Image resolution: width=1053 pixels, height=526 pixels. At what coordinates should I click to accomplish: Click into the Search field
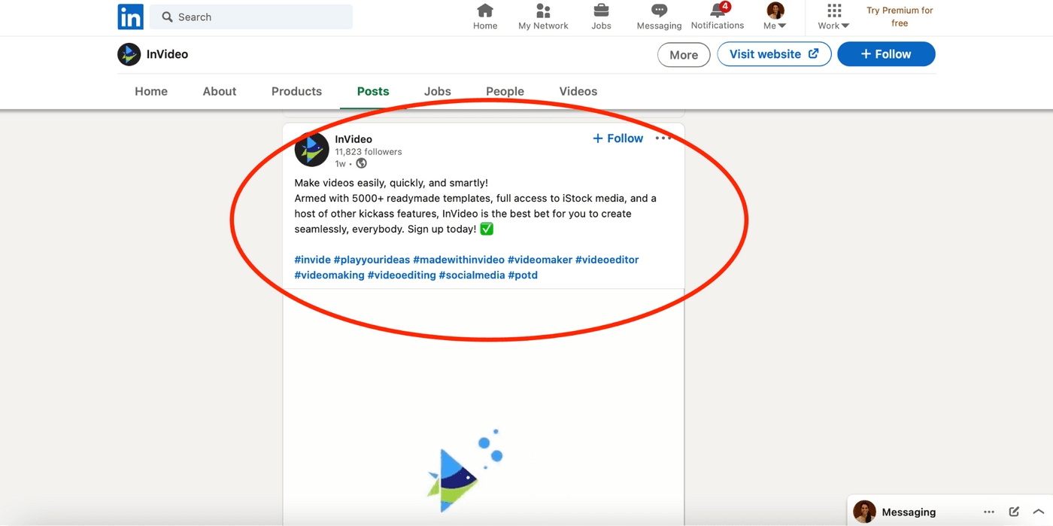coord(250,16)
